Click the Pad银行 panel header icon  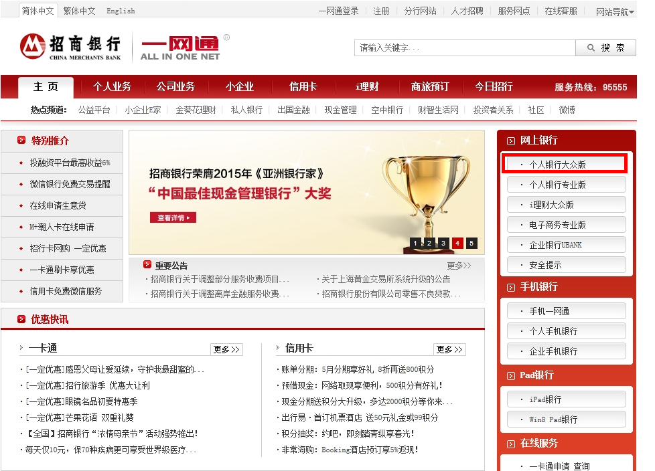point(511,376)
